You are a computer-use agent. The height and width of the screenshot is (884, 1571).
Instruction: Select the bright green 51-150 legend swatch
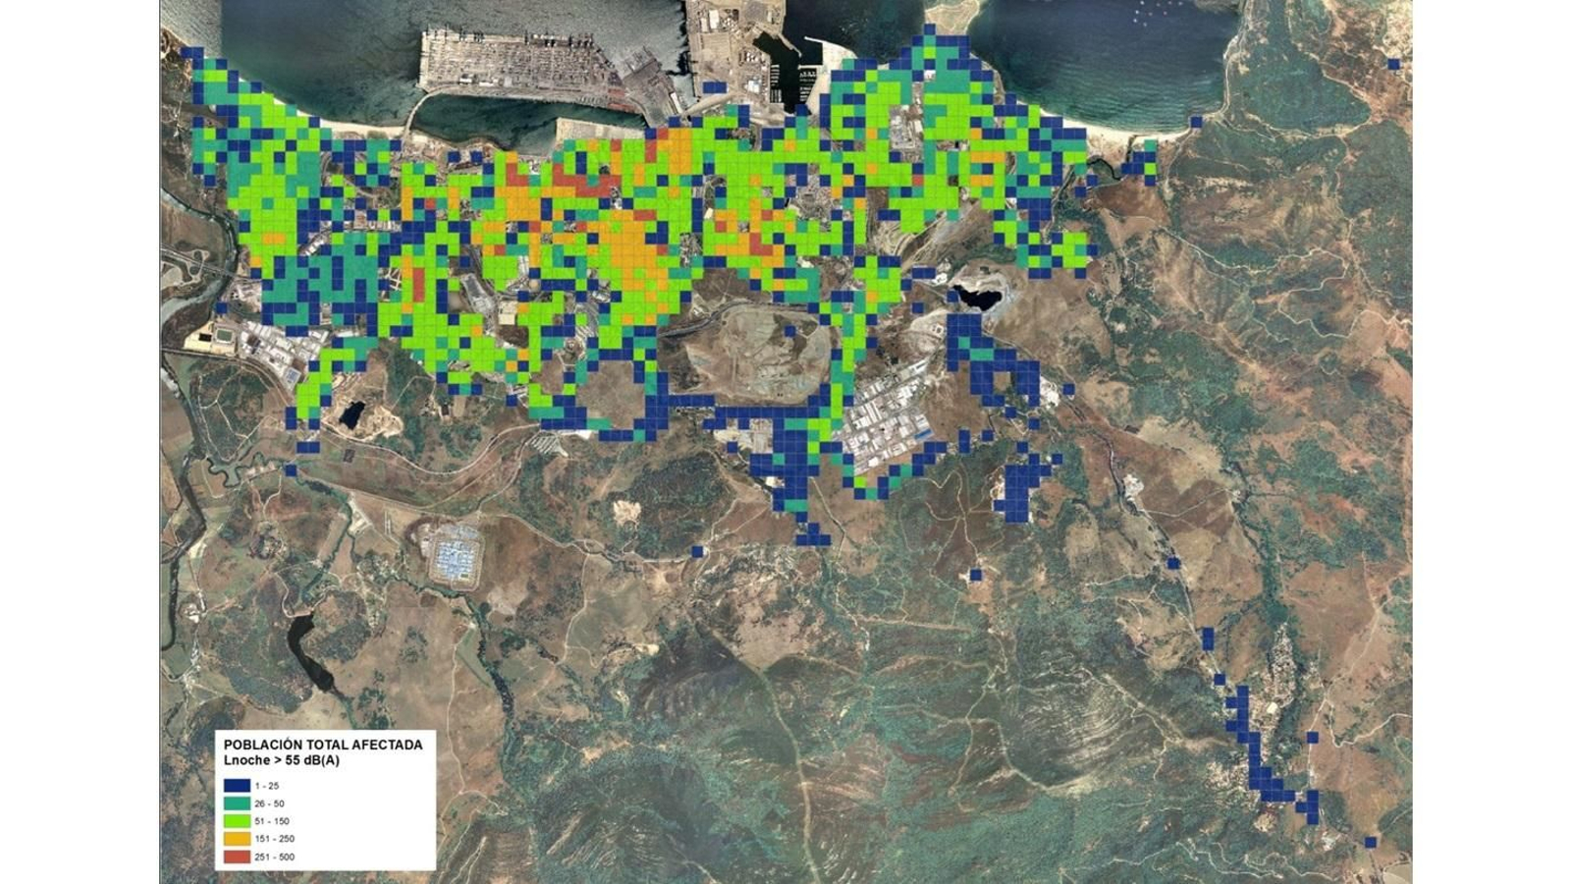pyautogui.click(x=236, y=821)
